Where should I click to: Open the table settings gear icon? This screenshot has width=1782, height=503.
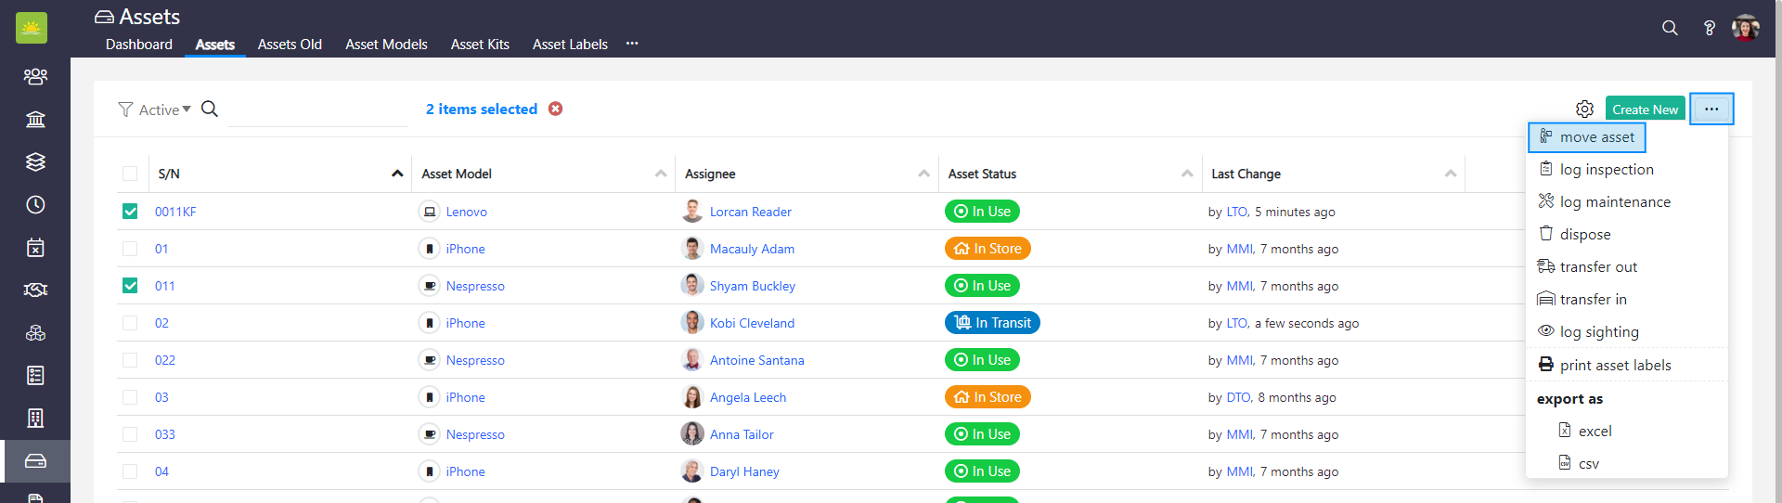point(1584,110)
